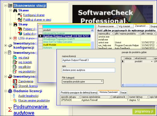Screen dimensions: 157x116
Task: Click the wg produktów icon
Action: coord(15,71)
